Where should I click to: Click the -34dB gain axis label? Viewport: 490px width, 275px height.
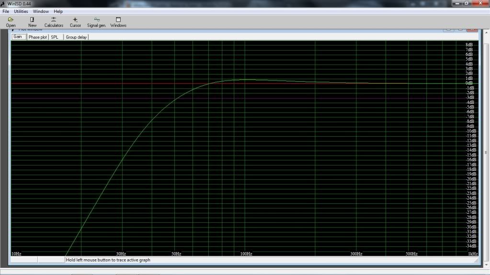pyautogui.click(x=471, y=246)
